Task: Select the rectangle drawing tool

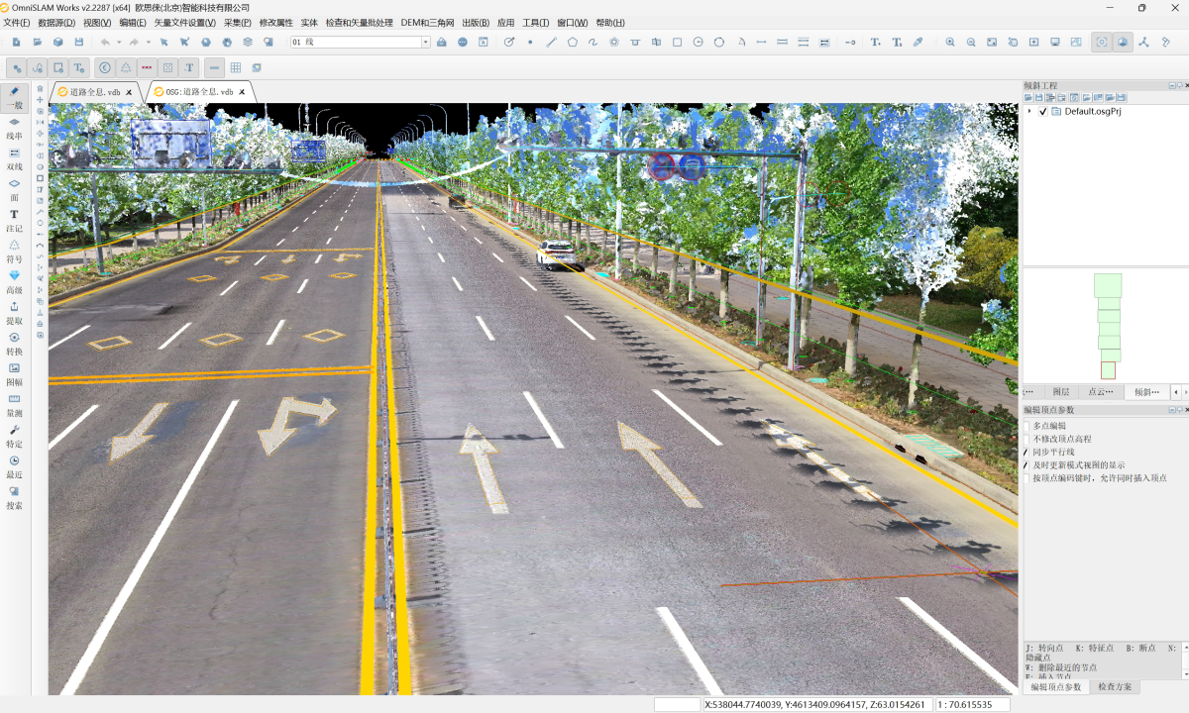Action: (x=678, y=43)
